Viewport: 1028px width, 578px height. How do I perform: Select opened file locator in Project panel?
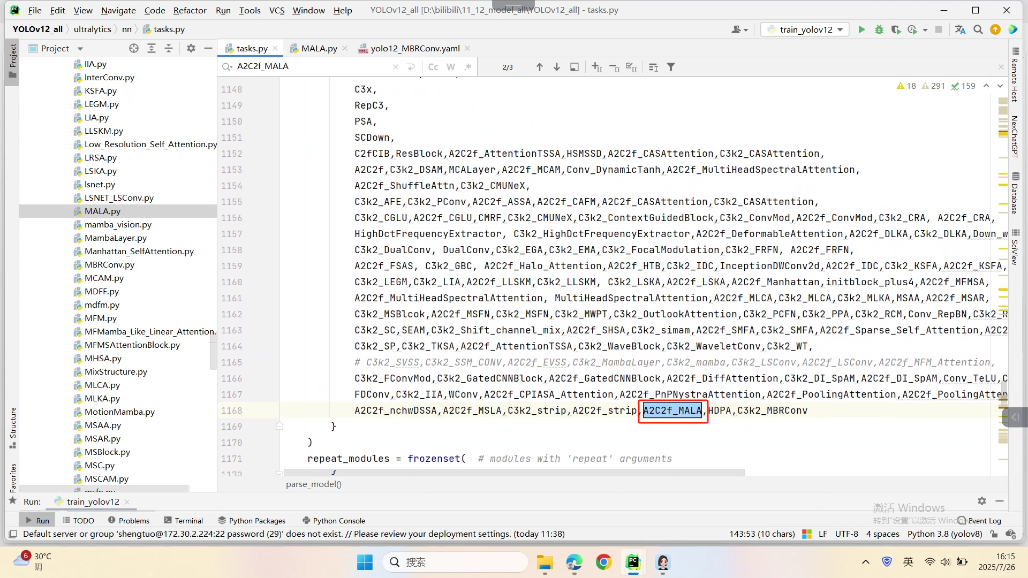pos(134,49)
